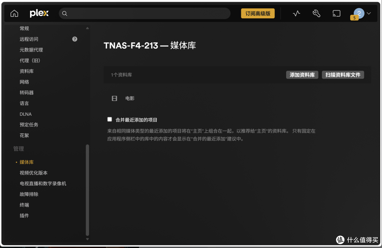Open 远程访问 settings
The width and height of the screenshot is (382, 248).
(29, 39)
